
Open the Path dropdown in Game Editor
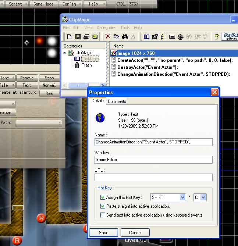(39, 123)
